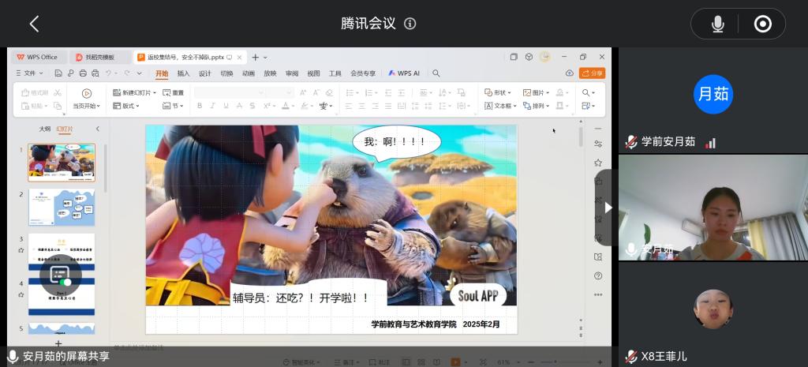
Task: Click the orange 分享 button
Action: tap(592, 73)
